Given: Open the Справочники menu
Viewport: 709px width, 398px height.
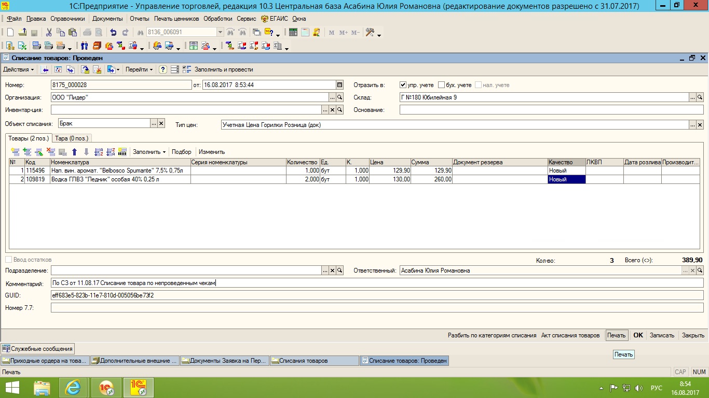Looking at the screenshot, I should (67, 19).
